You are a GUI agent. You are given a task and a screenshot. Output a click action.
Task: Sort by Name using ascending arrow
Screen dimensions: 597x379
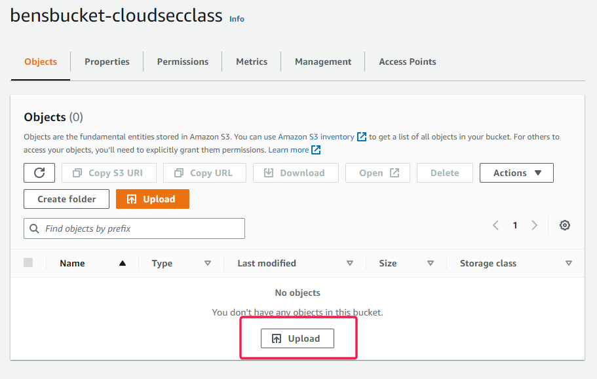pyautogui.click(x=122, y=263)
